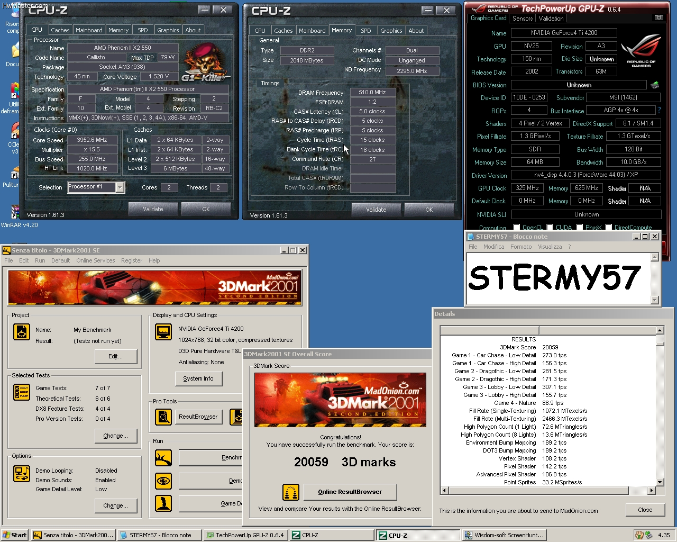677x542 pixels.
Task: Click the BIOS save chip icon in GPU-Z
Action: pyautogui.click(x=655, y=85)
